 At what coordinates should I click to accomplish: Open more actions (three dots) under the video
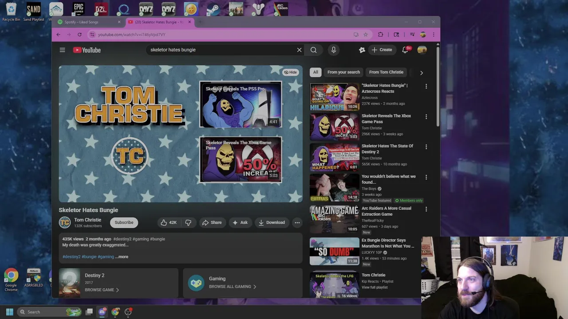(297, 222)
